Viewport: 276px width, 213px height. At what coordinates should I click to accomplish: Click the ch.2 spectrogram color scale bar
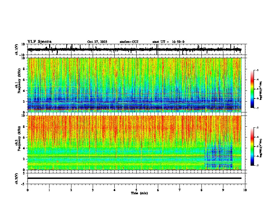click(x=252, y=147)
